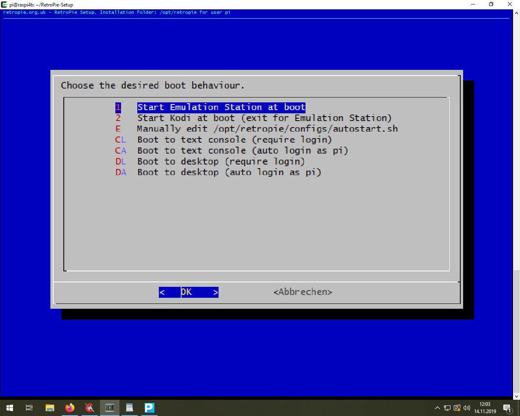
Task: Minimize the PuTTY window
Action: click(473, 4)
